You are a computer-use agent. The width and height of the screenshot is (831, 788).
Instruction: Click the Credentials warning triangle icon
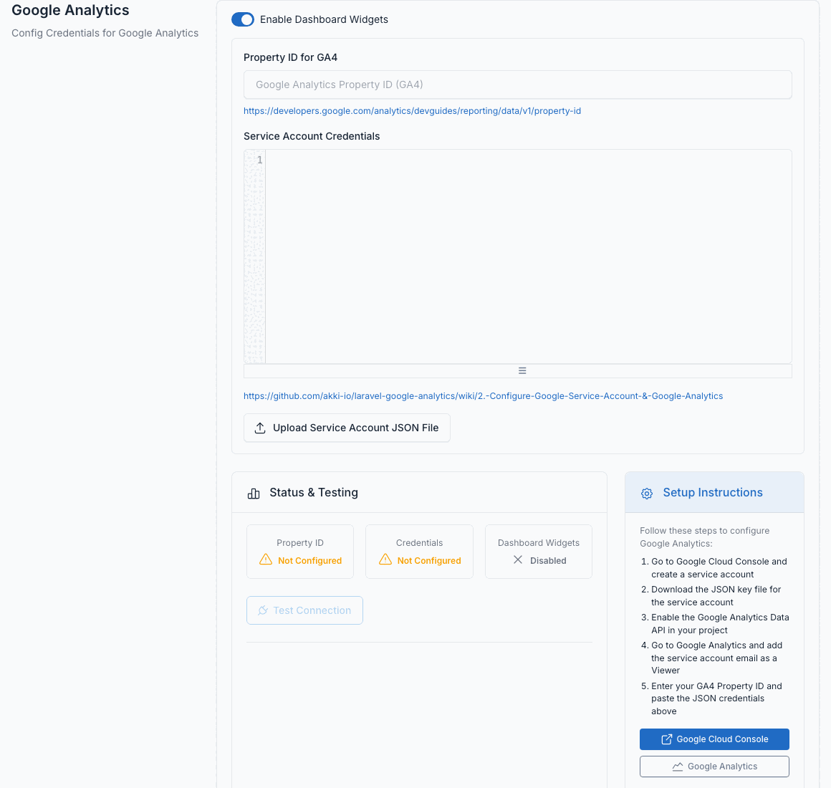click(x=385, y=559)
